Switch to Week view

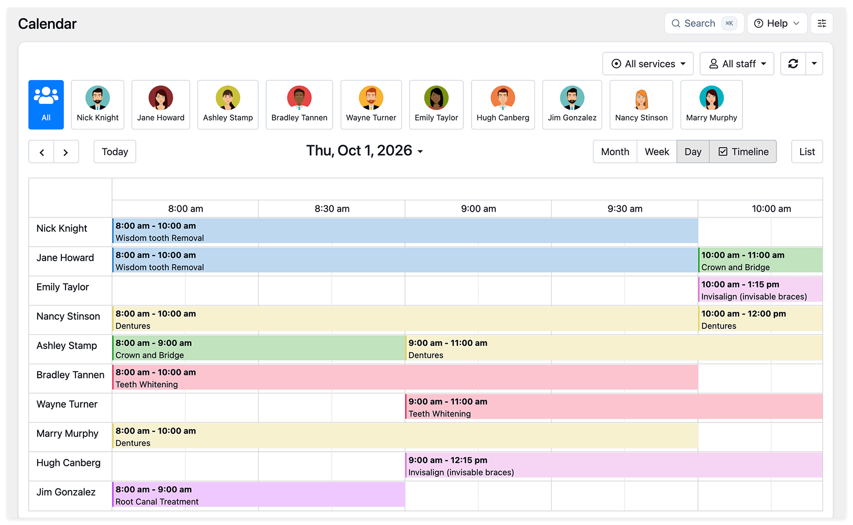pos(657,151)
